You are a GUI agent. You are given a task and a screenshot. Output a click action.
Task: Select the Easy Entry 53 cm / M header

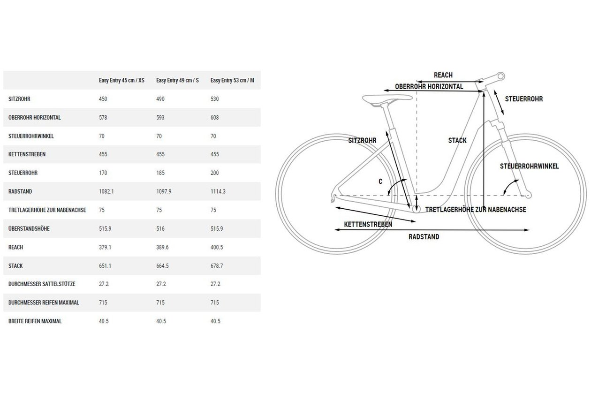point(233,80)
